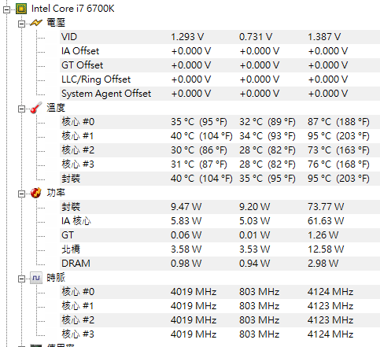380x347 pixels.
Task: Collapse the 功率 power section
Action: pos(21,194)
